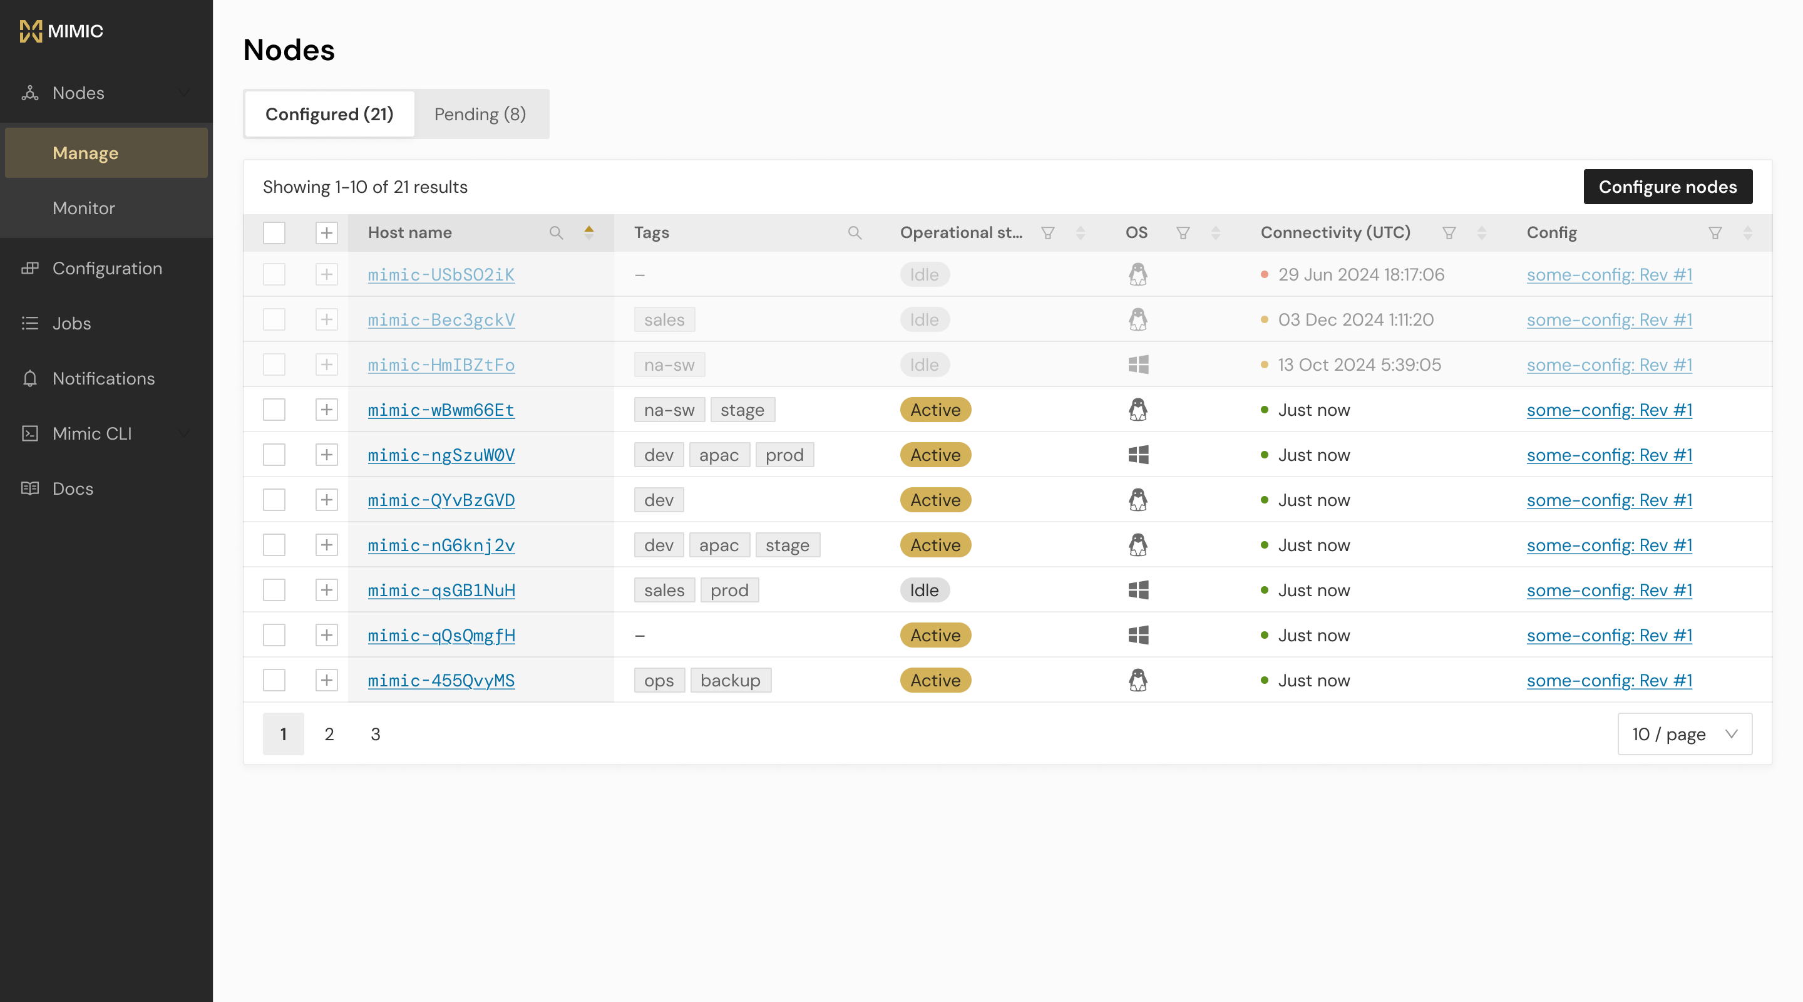Open Tags column search icon
Screen dimensions: 1803x1002
(x=855, y=232)
